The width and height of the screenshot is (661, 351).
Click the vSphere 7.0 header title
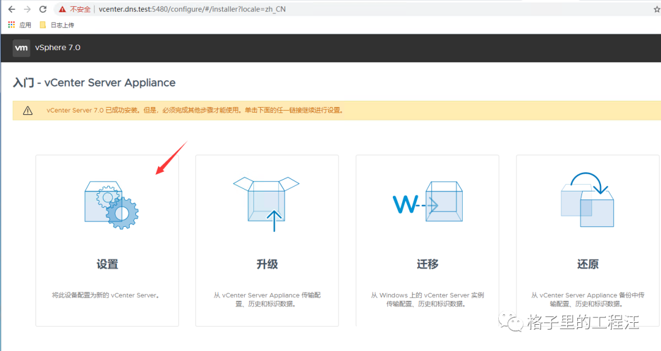(x=58, y=48)
